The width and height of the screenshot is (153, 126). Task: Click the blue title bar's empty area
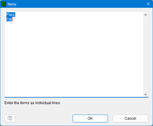click(80, 4)
